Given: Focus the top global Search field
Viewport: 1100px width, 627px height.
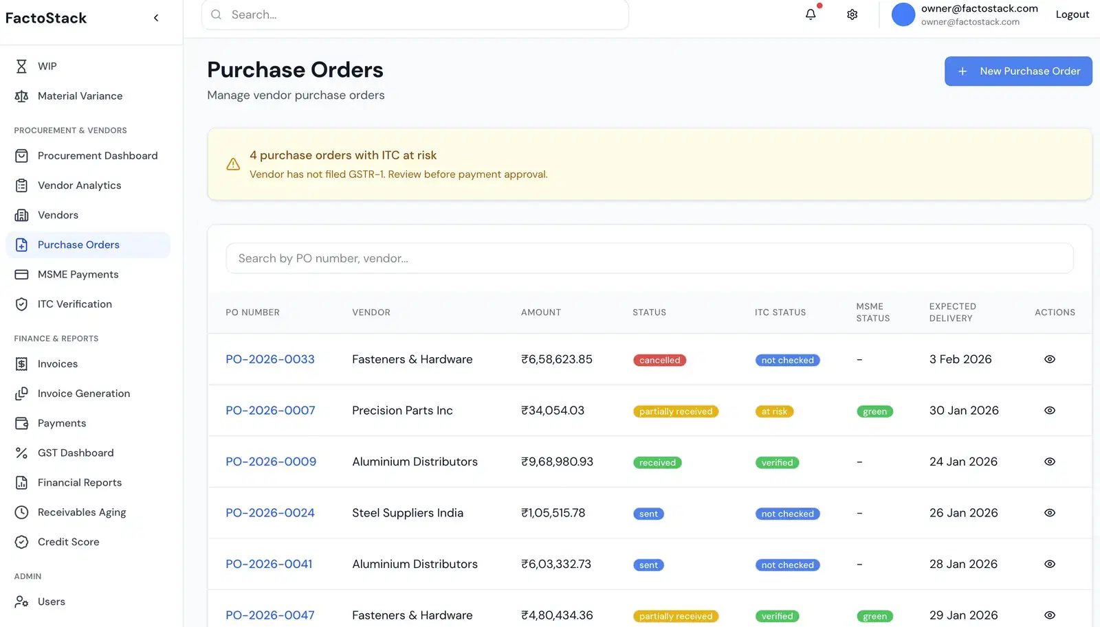Looking at the screenshot, I should tap(415, 14).
